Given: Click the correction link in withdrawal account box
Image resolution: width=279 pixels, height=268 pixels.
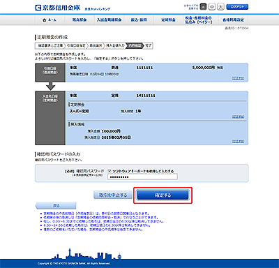Looking at the screenshot, I should (238, 78).
